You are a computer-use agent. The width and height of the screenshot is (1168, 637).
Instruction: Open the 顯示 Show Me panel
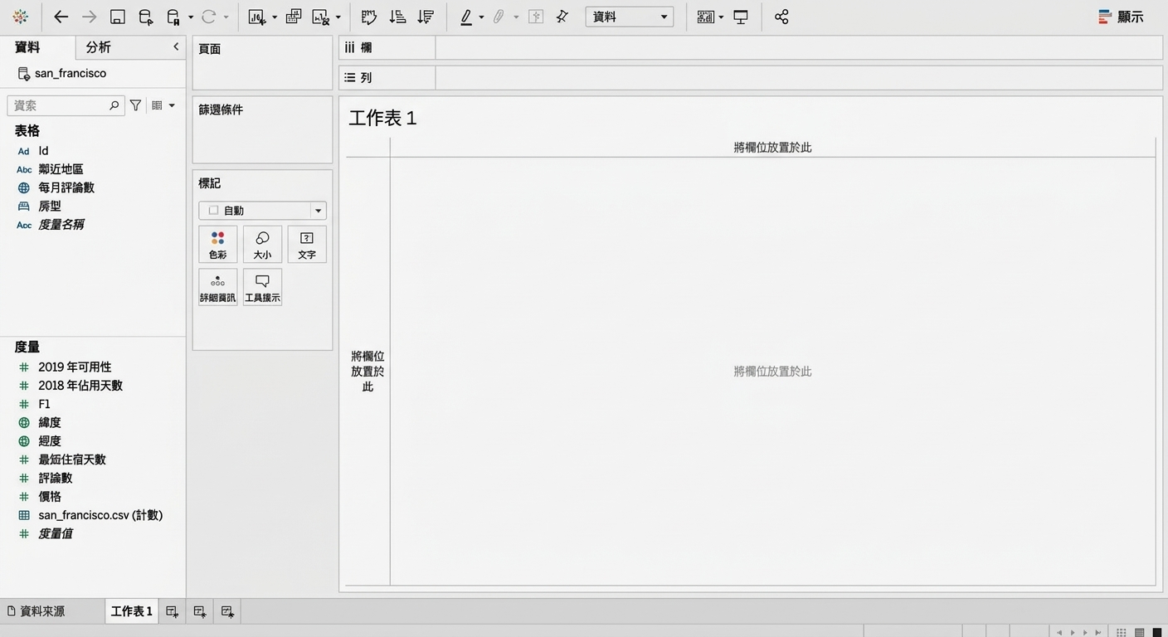coord(1121,17)
